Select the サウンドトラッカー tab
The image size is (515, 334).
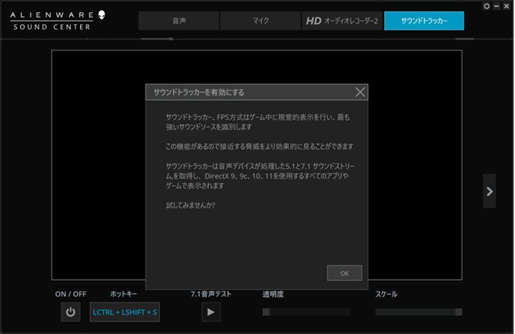[x=424, y=21]
